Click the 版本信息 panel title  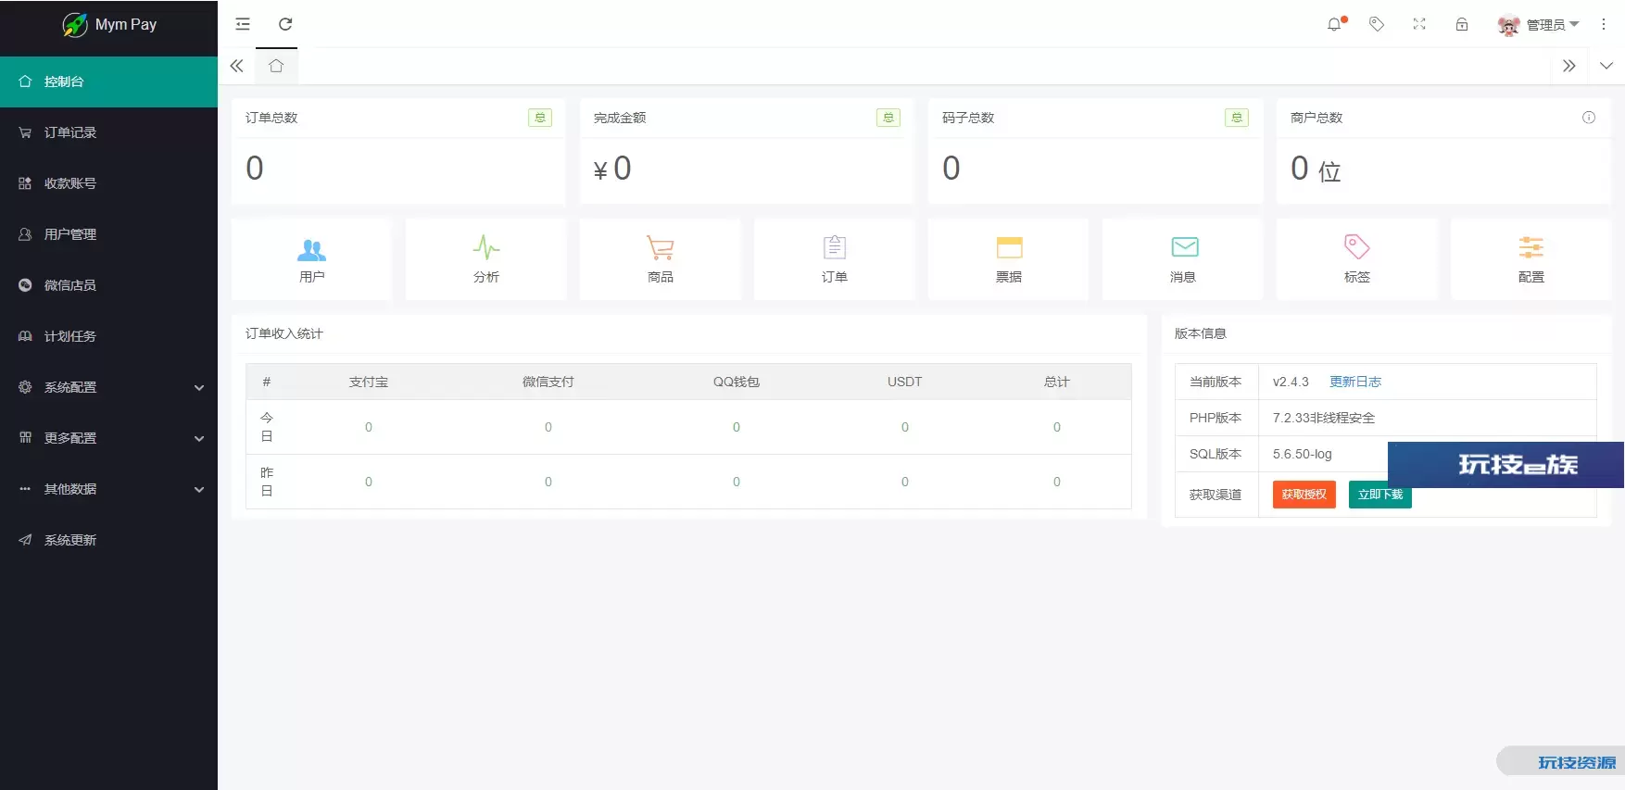tap(1201, 333)
